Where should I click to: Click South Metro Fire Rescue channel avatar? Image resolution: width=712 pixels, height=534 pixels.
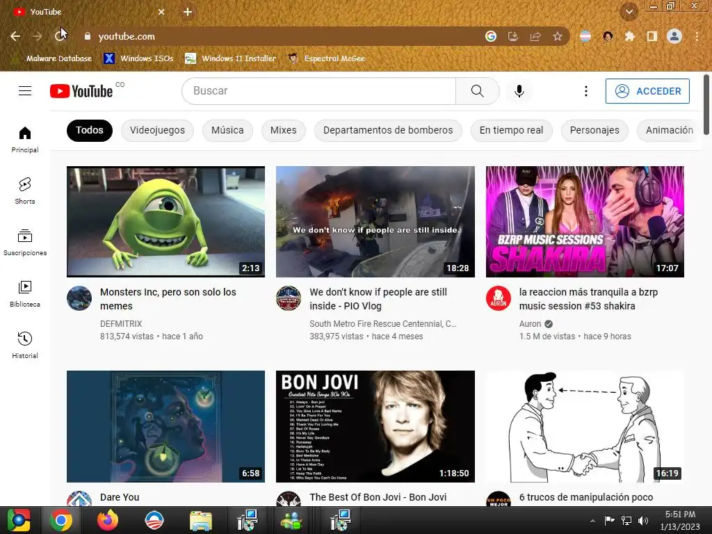tap(289, 298)
